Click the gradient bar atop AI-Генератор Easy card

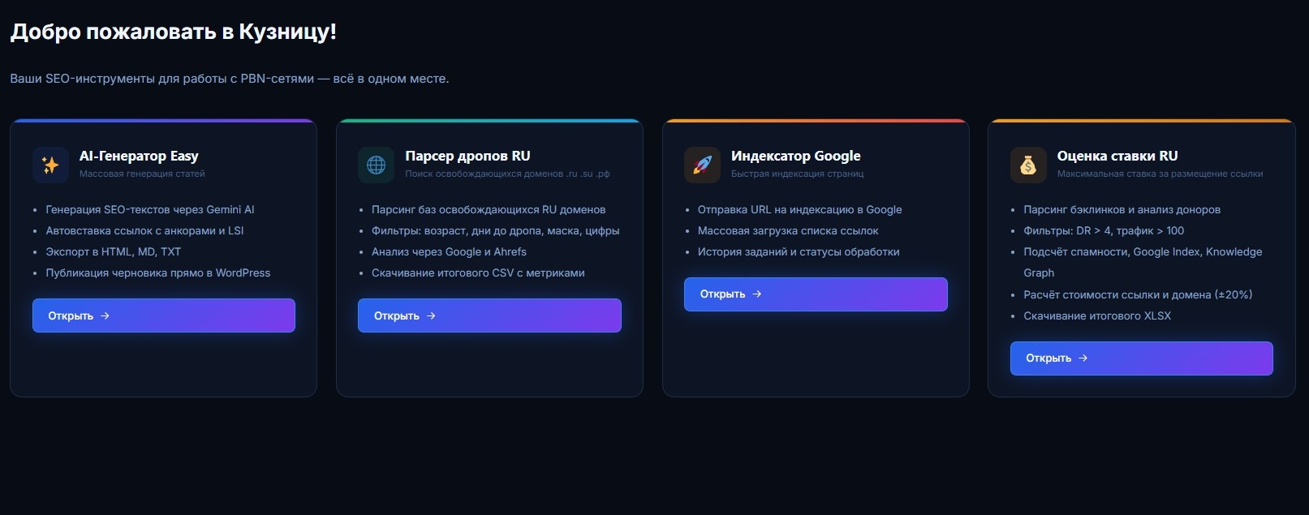(x=163, y=122)
